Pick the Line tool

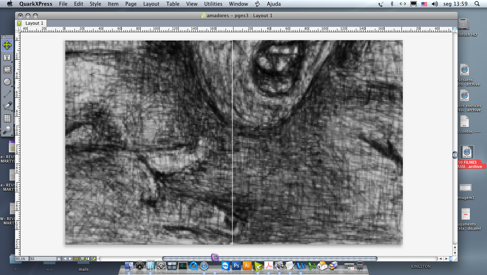pyautogui.click(x=7, y=94)
